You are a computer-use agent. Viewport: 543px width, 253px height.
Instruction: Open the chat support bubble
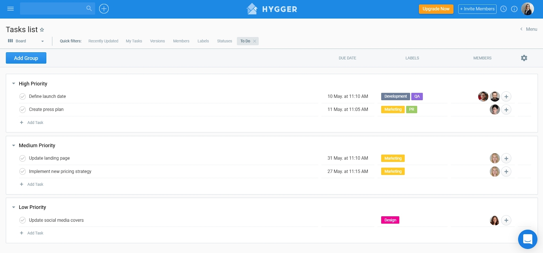point(527,239)
